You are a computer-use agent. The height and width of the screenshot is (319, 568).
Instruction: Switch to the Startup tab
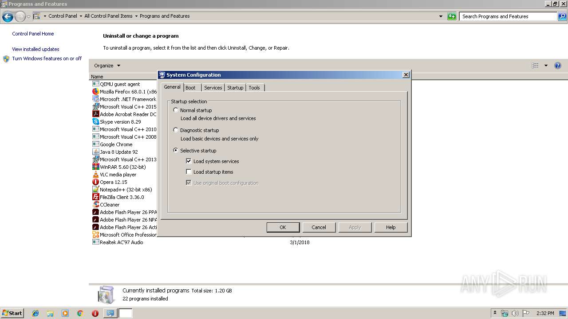click(235, 88)
